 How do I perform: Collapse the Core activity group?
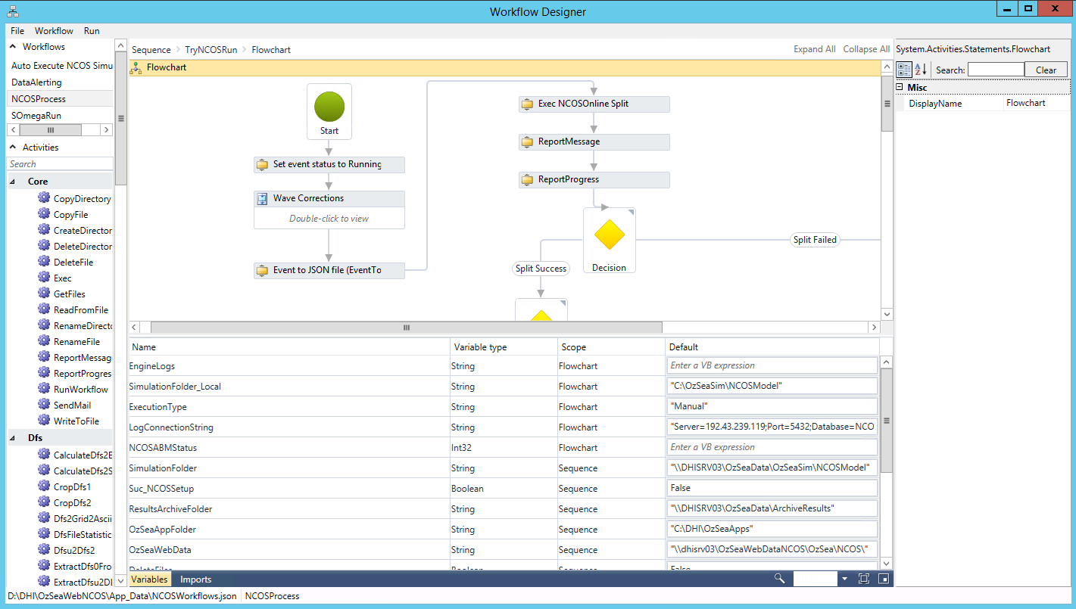tap(14, 182)
